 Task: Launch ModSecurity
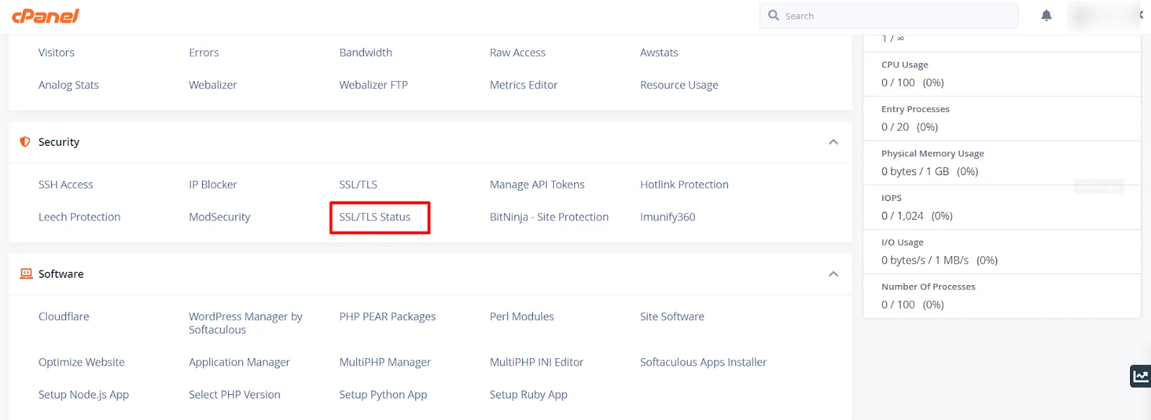coord(219,217)
